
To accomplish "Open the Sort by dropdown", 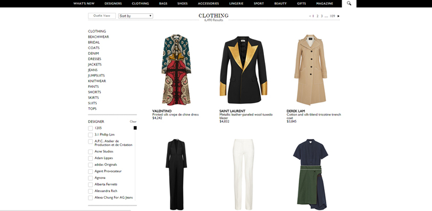I will (136, 16).
